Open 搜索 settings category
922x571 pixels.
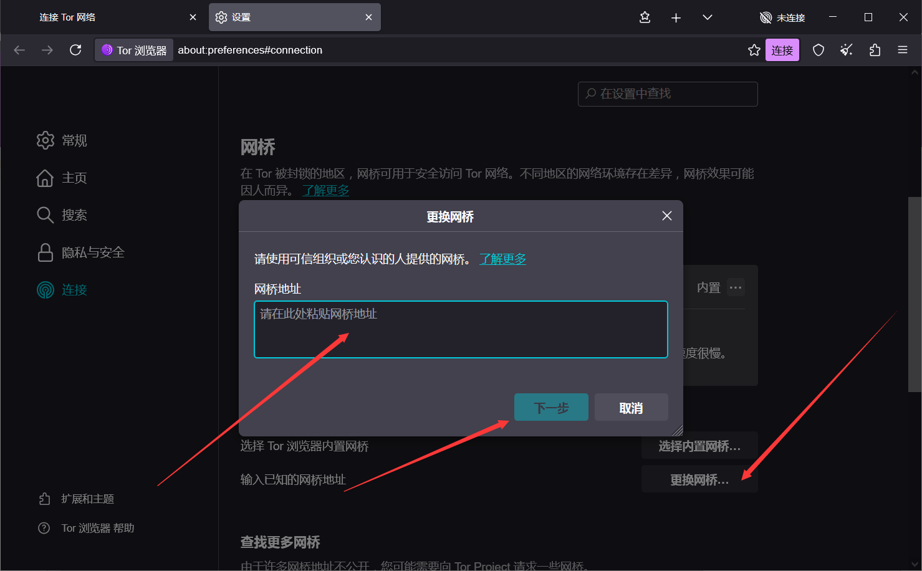coord(74,215)
